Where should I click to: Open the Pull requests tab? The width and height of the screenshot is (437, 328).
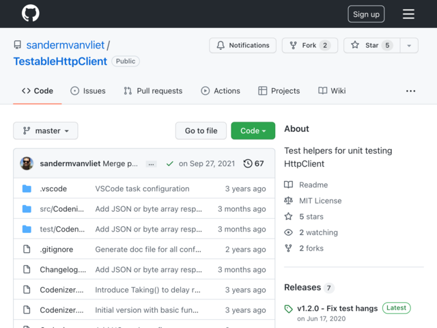point(153,91)
